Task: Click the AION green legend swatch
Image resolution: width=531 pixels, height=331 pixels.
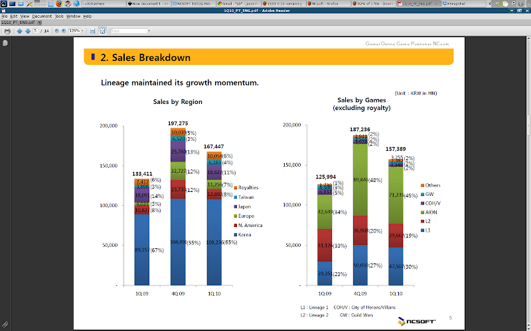Action: click(x=422, y=213)
